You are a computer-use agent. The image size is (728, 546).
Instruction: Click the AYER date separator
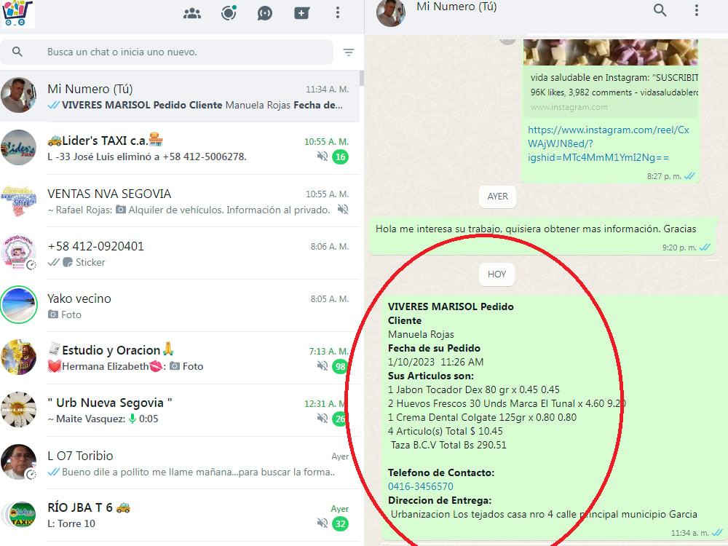[498, 197]
